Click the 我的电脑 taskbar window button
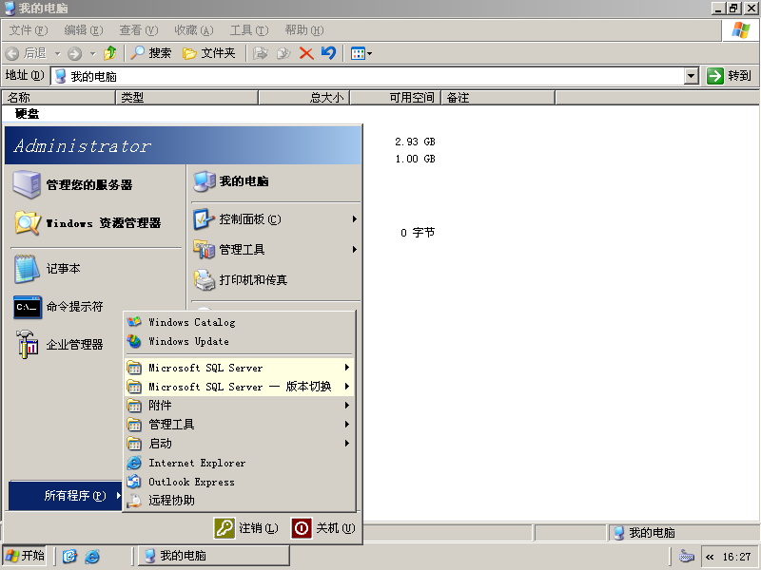This screenshot has height=570, width=761. click(214, 556)
